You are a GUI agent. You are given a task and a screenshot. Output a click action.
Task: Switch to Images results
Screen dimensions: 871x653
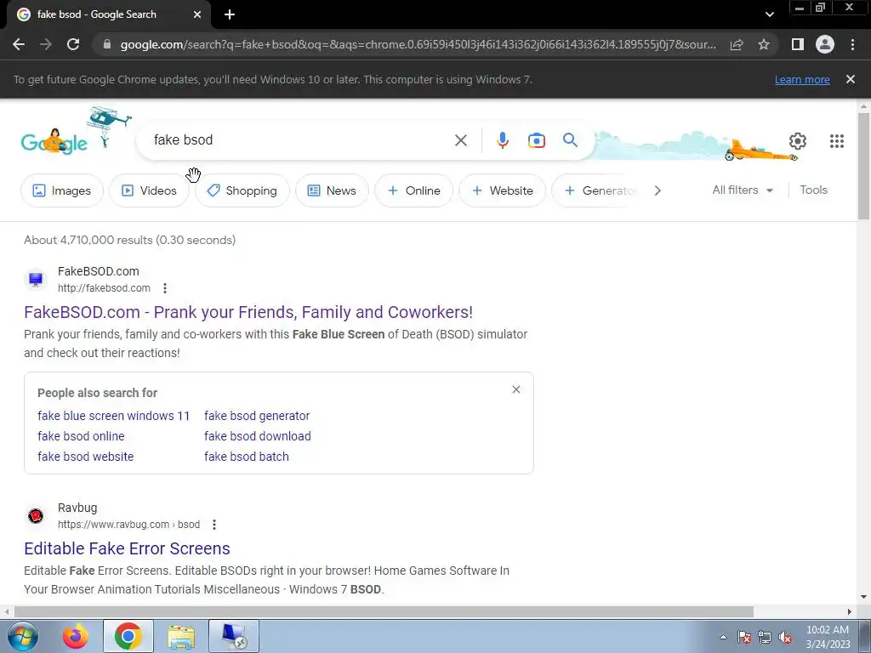[61, 190]
